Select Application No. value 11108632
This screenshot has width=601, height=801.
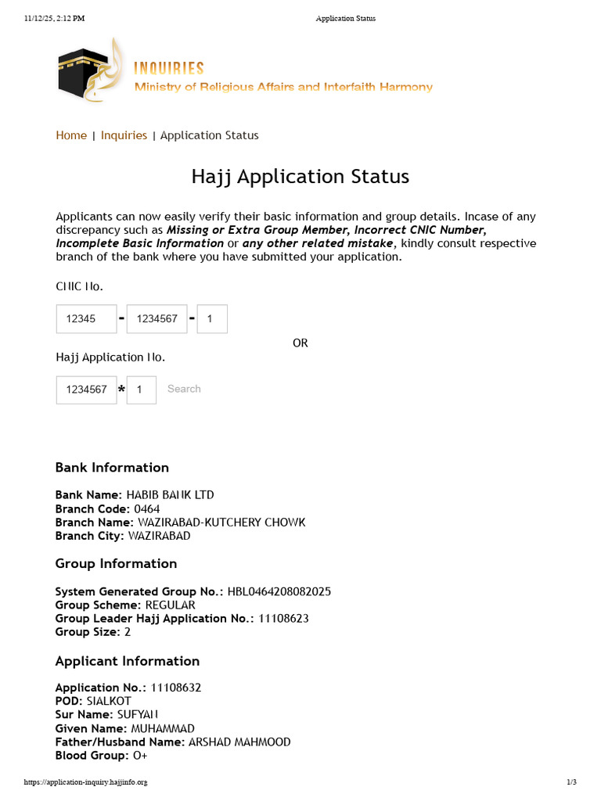[176, 688]
